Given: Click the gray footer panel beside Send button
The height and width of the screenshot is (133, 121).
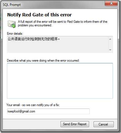Looking at the screenshot, I should point(31,124).
